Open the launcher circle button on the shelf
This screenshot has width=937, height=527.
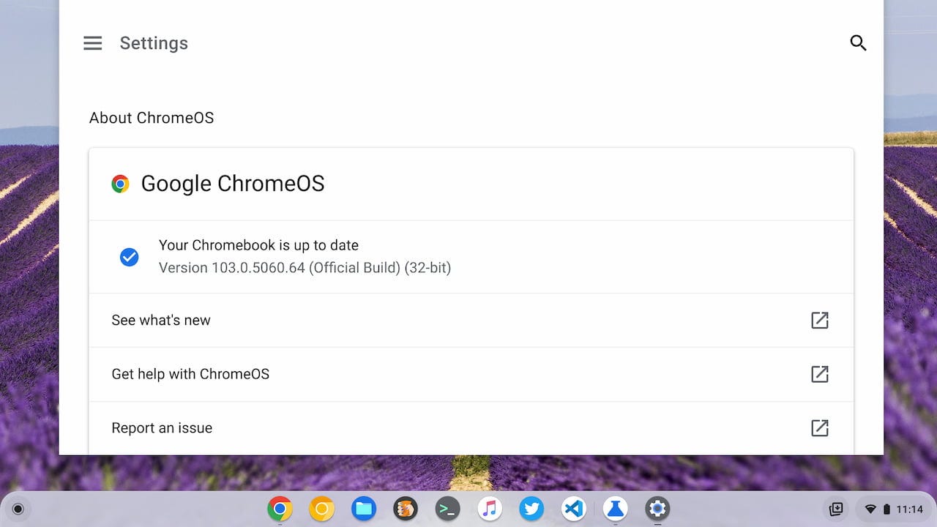[x=18, y=509]
